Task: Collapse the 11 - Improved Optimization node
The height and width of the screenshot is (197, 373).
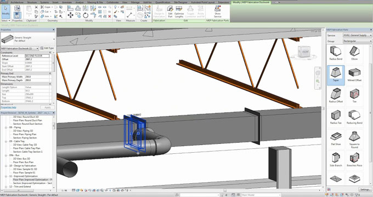Action: pos(6,176)
